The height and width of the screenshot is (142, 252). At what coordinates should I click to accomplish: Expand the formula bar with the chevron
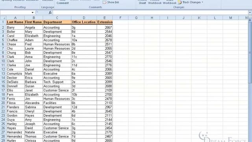click(x=250, y=12)
